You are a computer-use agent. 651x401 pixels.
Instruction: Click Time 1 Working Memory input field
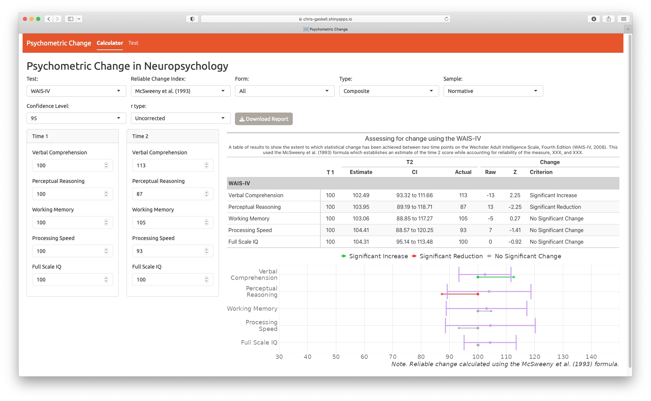[x=72, y=222]
